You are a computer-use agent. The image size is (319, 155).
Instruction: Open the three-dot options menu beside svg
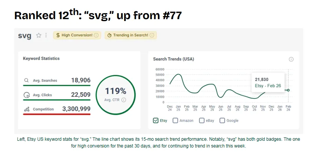[46, 35]
